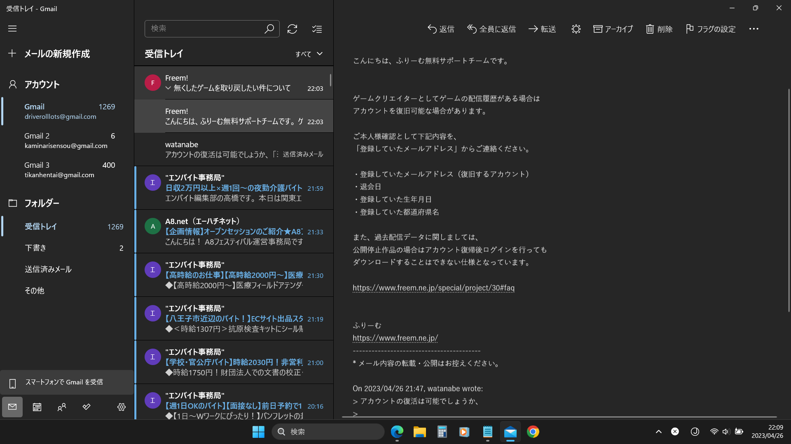
Task: Open the hamburger navigation menu
Action: pos(12,28)
